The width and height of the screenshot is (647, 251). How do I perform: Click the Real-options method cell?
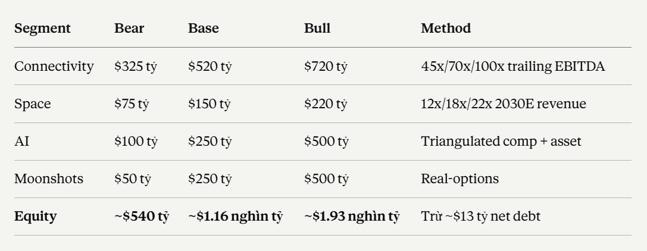460,179
